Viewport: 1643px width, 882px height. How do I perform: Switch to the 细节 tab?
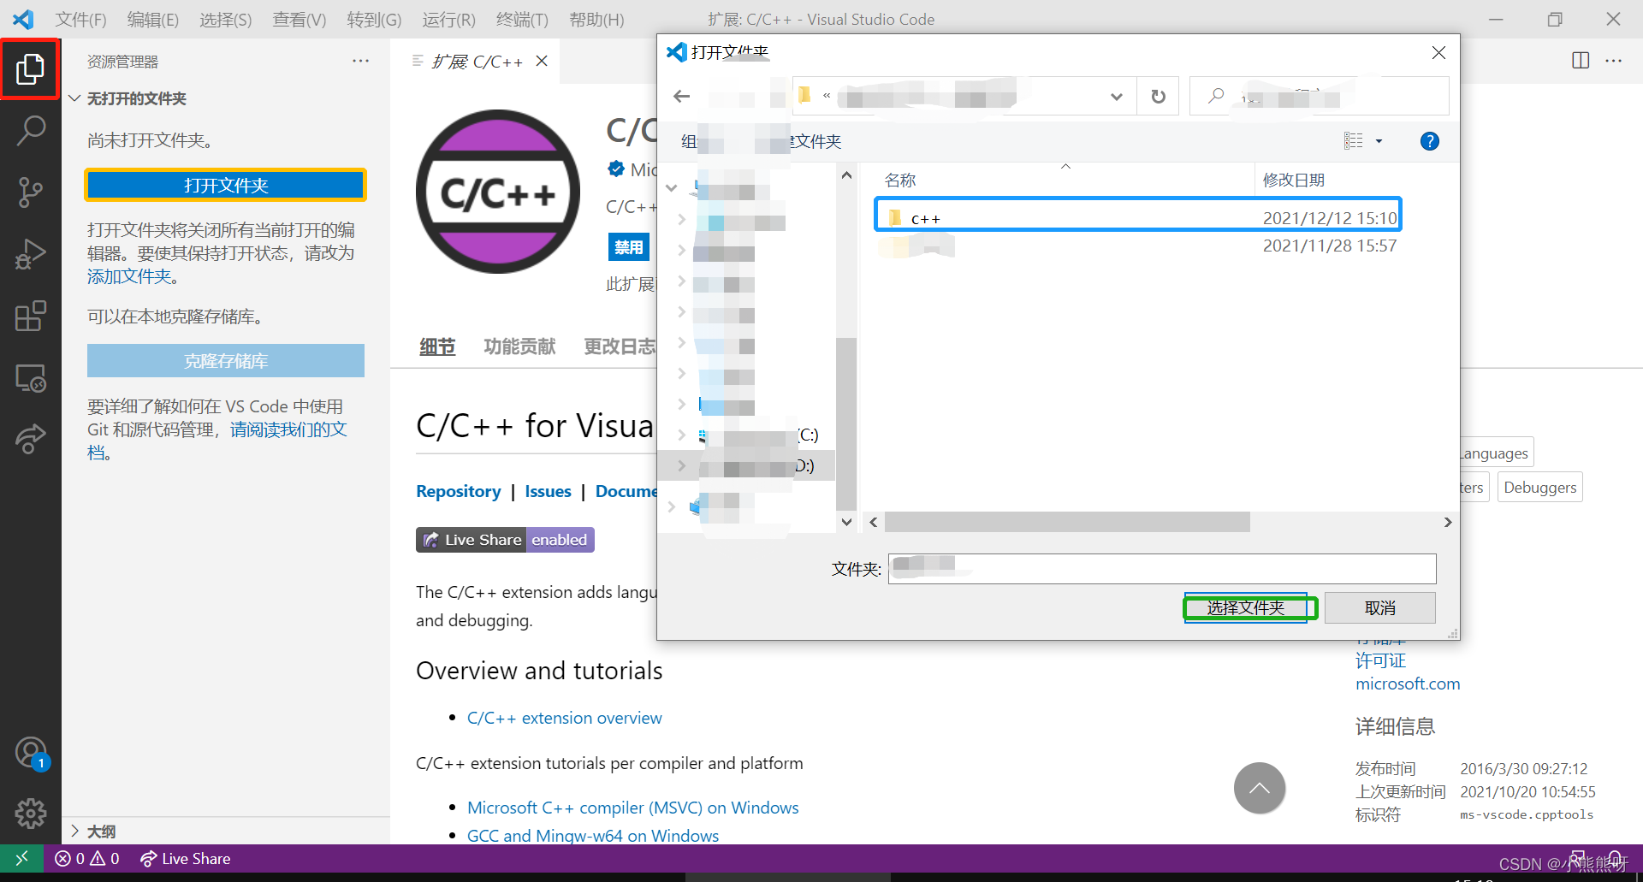(437, 346)
